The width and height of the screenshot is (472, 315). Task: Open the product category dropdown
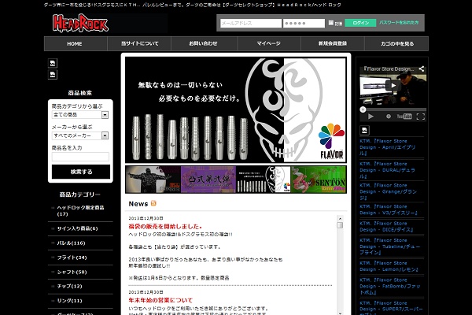tap(80, 115)
